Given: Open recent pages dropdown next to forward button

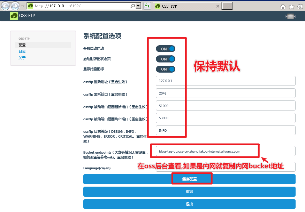Looking at the screenshot, I should tap(23, 6).
